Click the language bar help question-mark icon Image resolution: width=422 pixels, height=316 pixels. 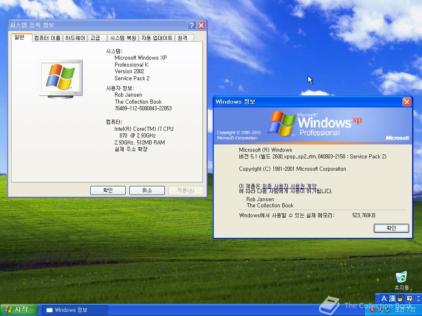[409, 298]
